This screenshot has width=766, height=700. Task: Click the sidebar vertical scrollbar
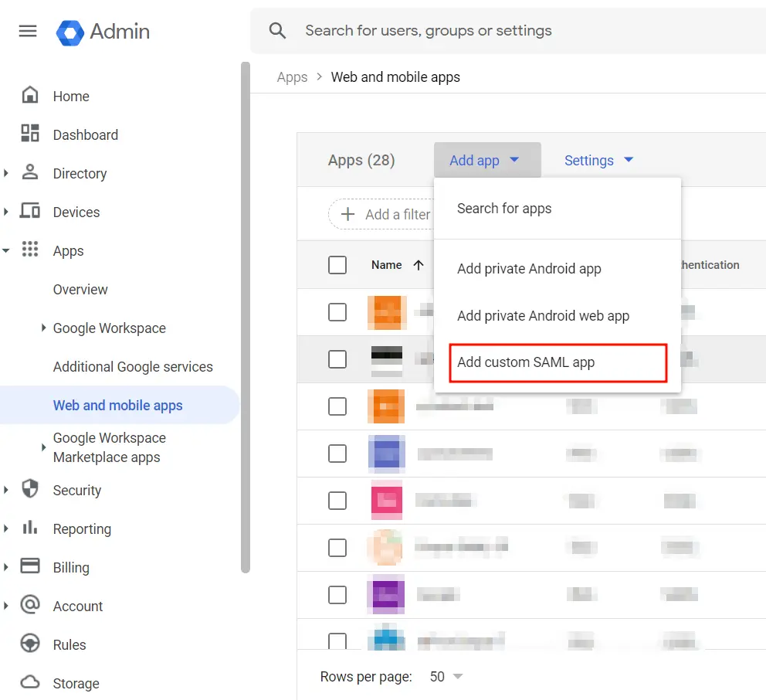point(246,318)
